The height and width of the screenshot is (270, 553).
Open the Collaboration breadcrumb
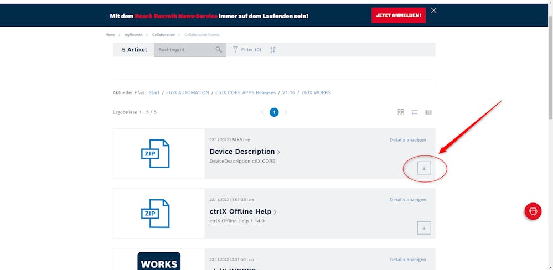pos(163,35)
